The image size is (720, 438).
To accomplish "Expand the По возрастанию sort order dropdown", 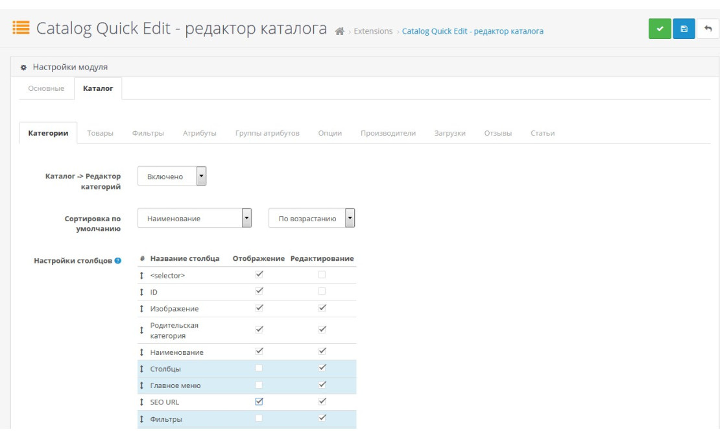I will point(312,219).
